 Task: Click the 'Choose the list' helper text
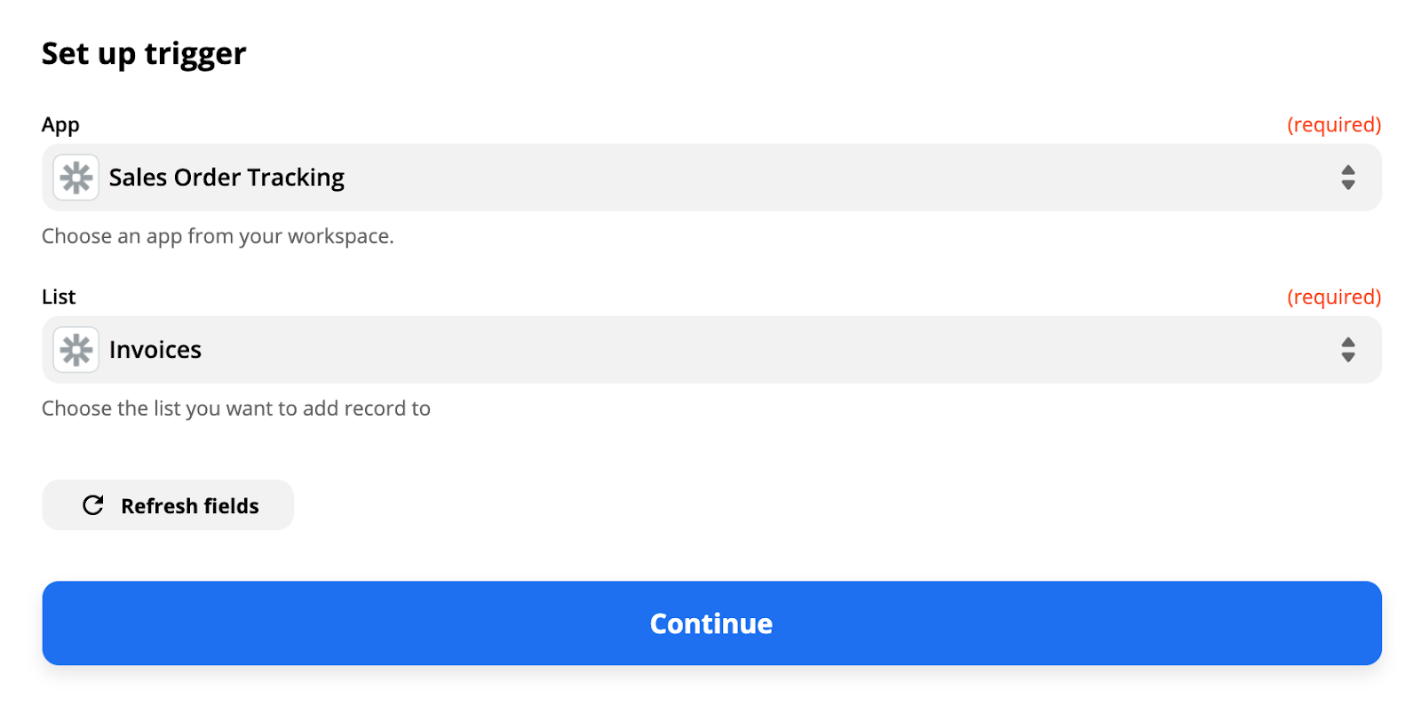[x=236, y=409]
